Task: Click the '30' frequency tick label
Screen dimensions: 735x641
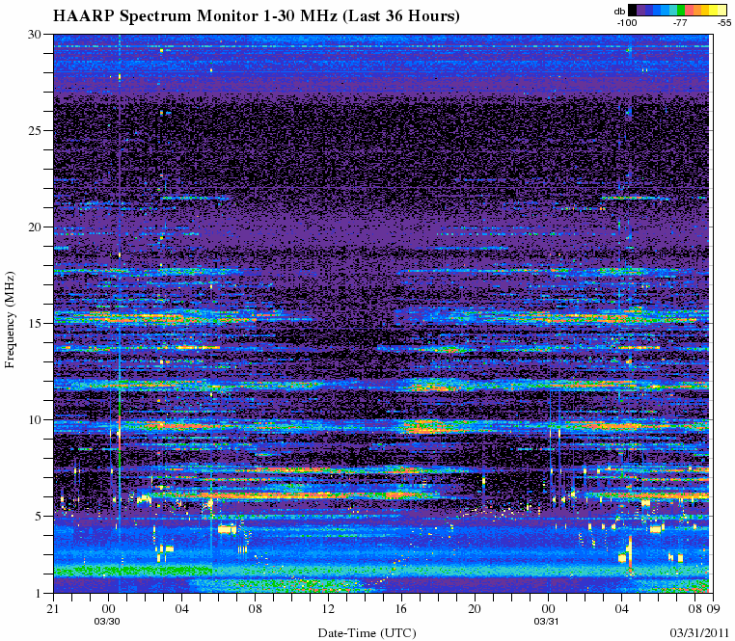Action: [x=36, y=34]
